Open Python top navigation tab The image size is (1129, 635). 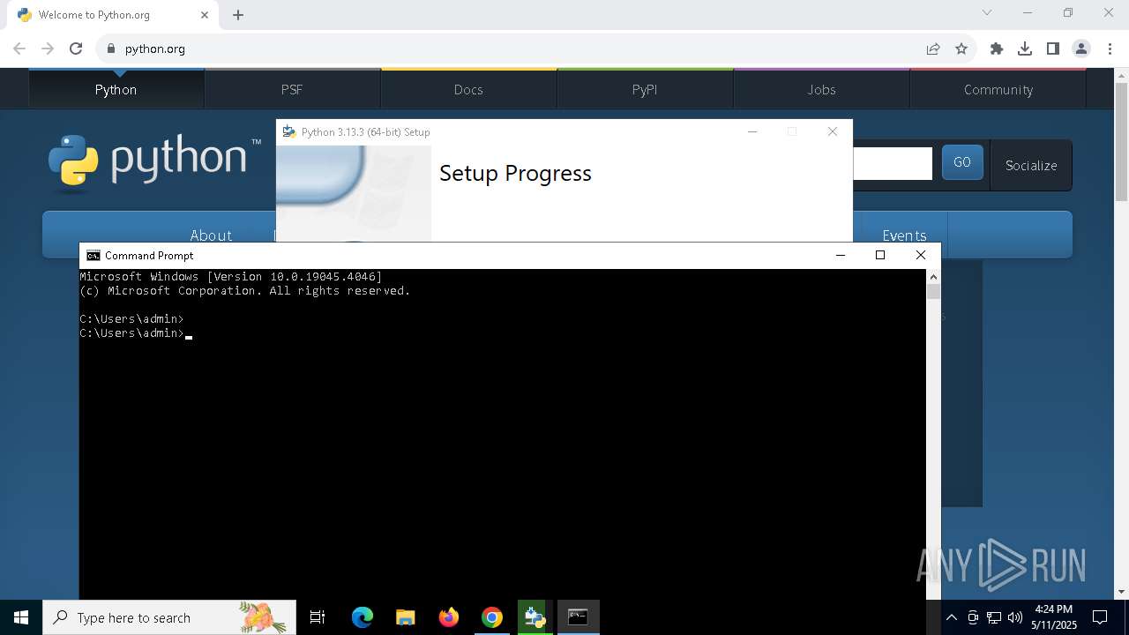click(116, 89)
